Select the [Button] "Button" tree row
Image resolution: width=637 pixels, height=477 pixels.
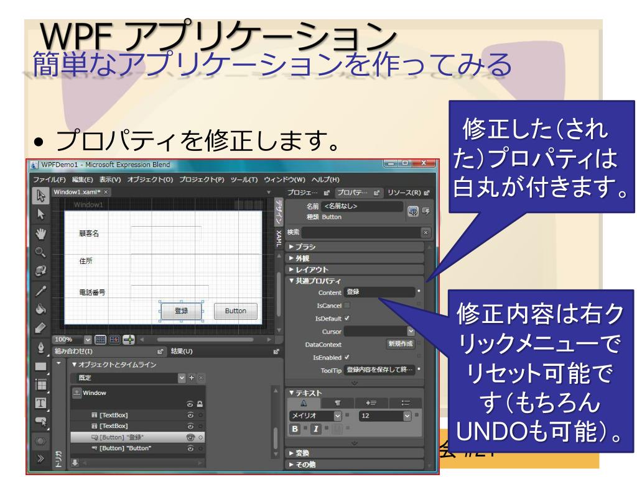pyautogui.click(x=137, y=448)
